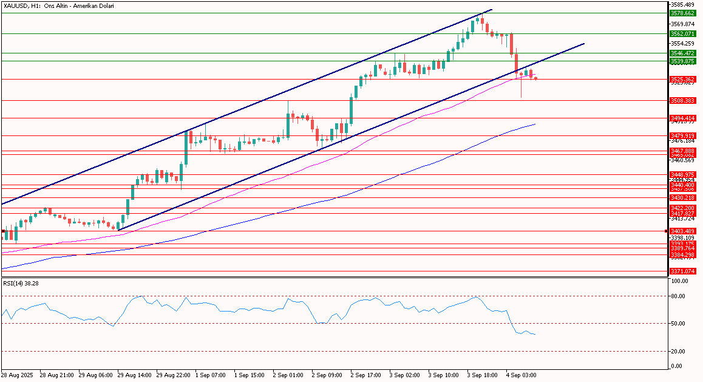This screenshot has width=703, height=382.
Task: Click the red 3384.298 price label
Action: point(683,254)
